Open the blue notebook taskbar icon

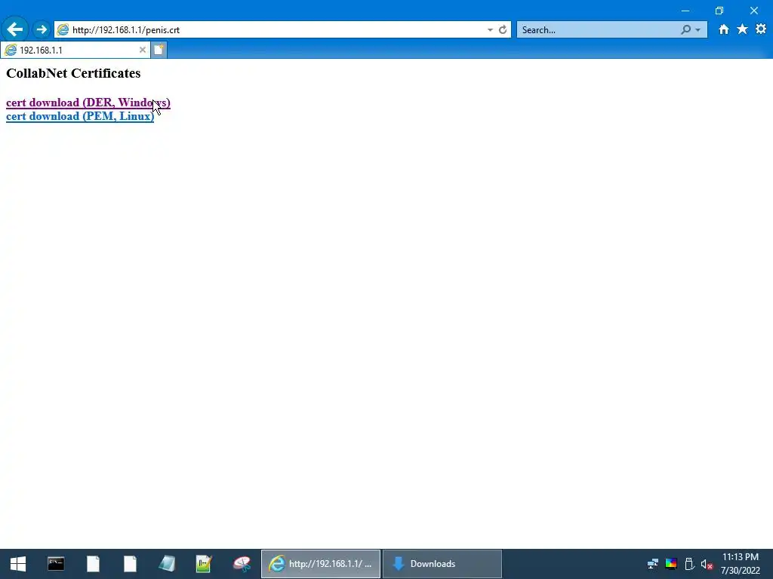167,564
